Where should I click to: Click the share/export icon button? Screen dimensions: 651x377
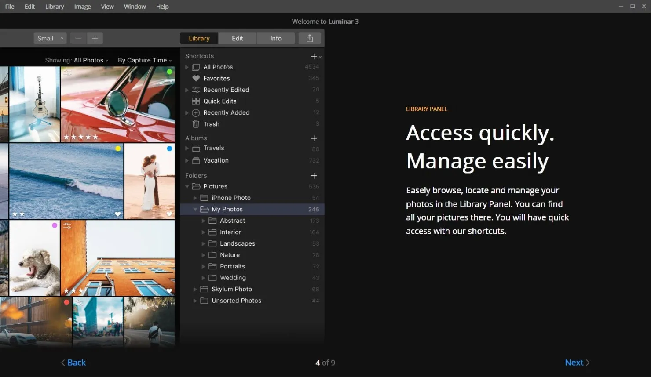[x=310, y=38]
